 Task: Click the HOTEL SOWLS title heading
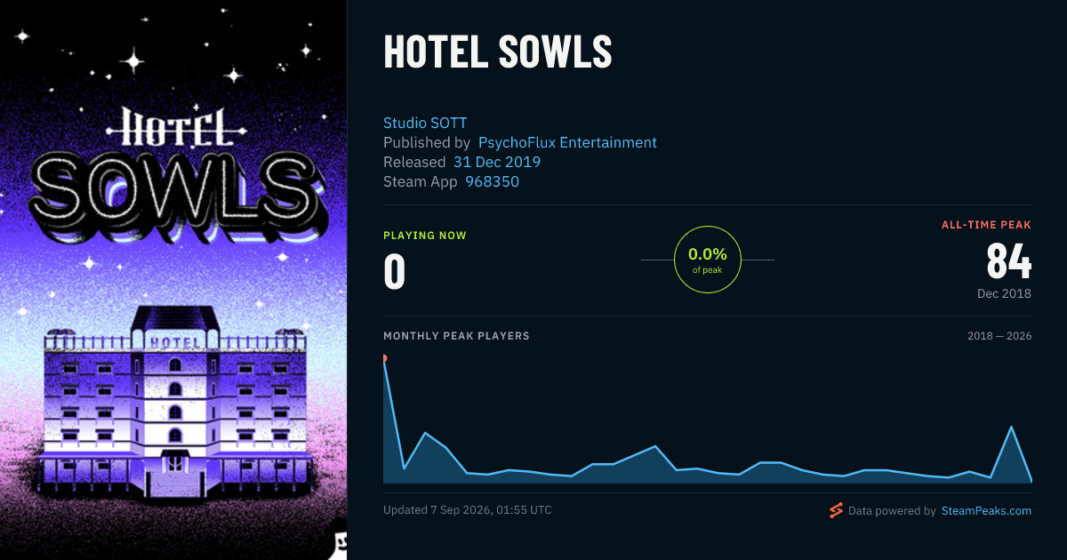click(x=498, y=52)
